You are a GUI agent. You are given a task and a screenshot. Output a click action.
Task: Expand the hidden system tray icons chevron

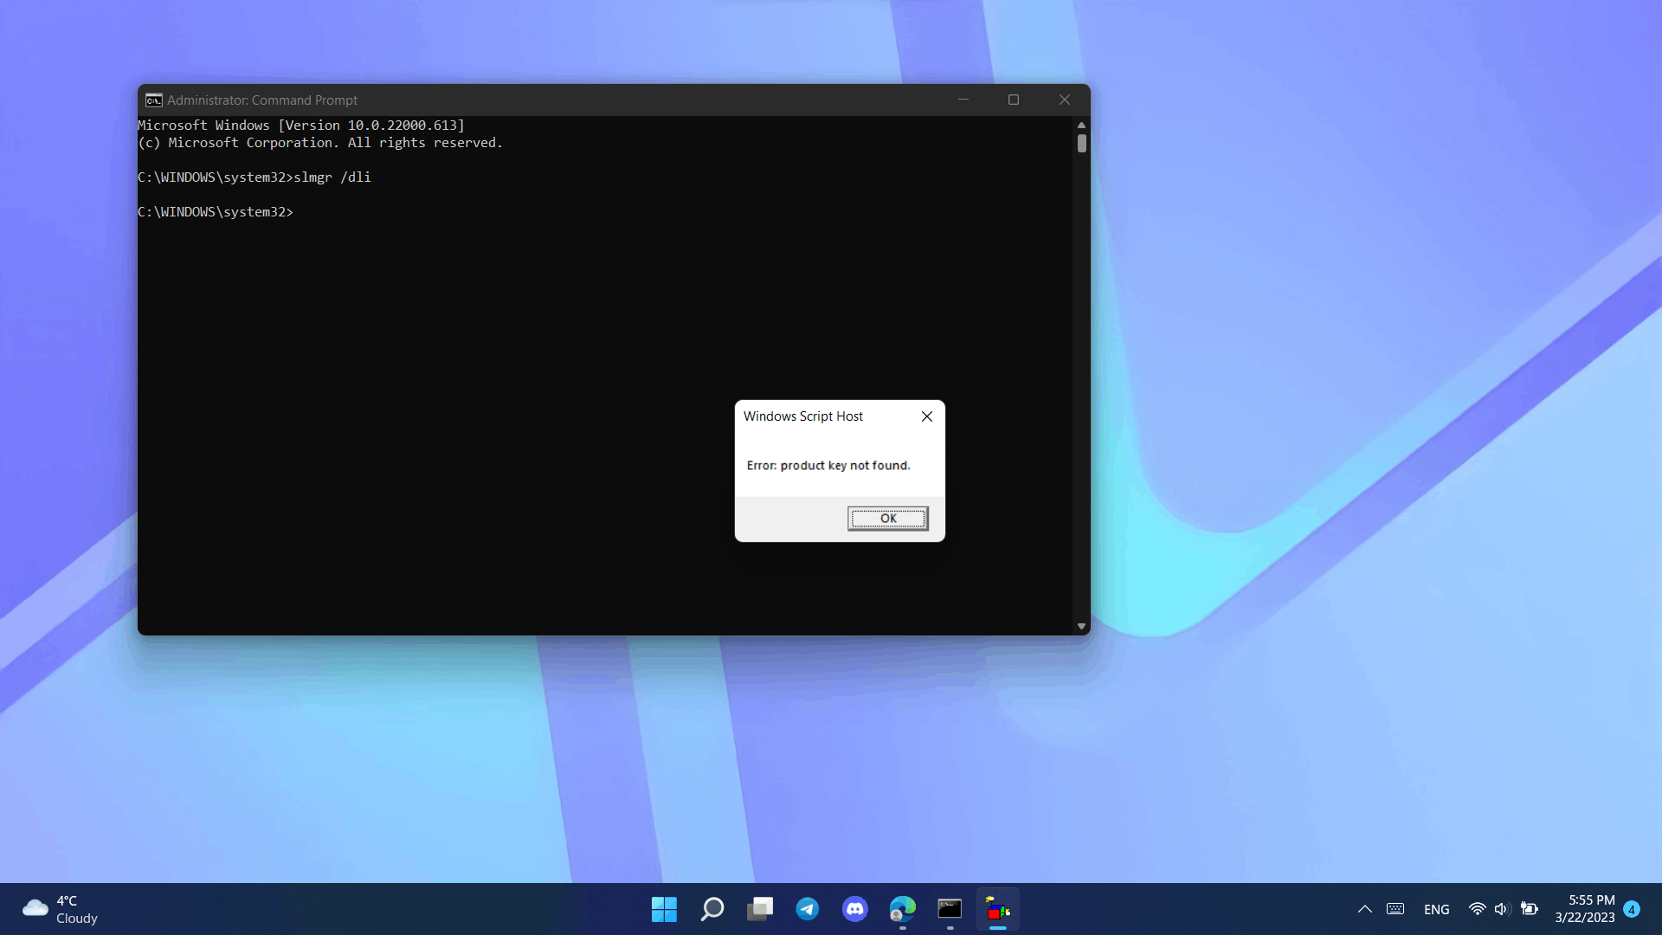click(1365, 909)
